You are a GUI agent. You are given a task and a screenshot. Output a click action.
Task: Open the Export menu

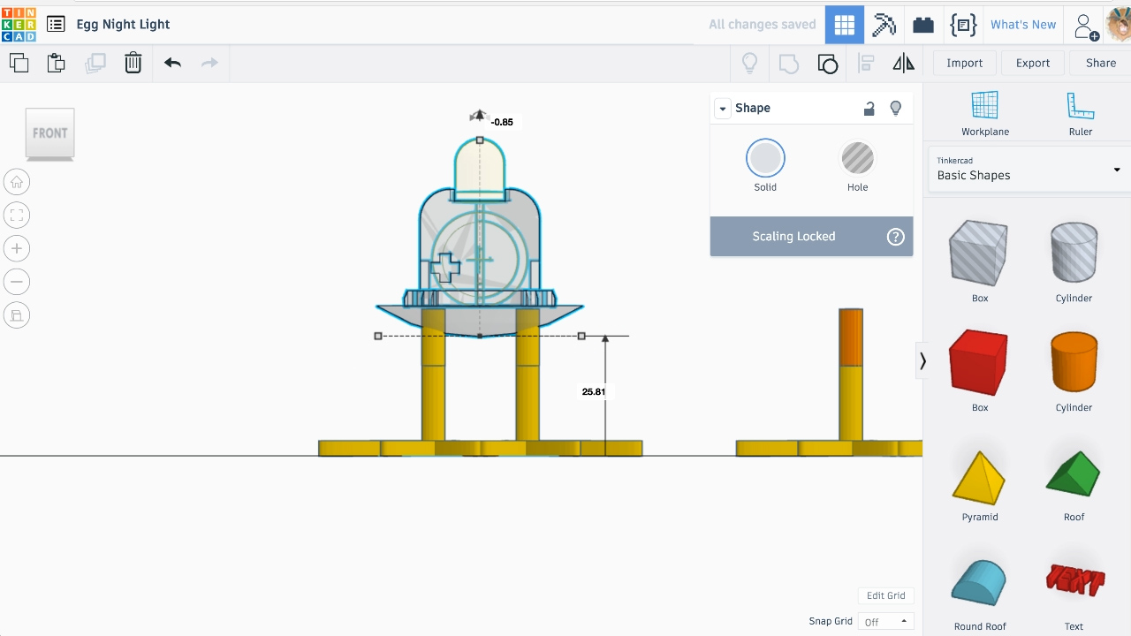click(1032, 63)
